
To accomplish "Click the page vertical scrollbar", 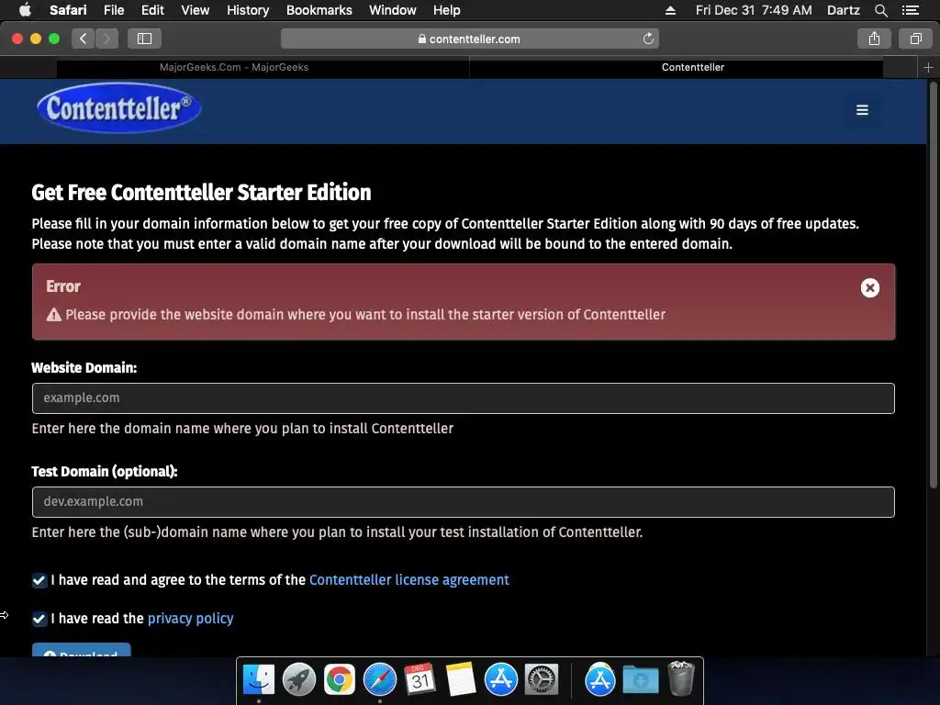I will [933, 285].
